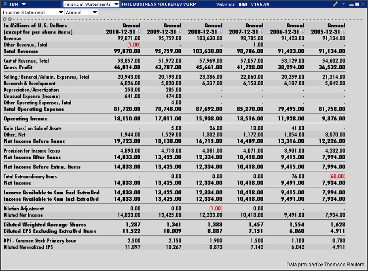Click 2009 Net Income value 13,425.00

pyautogui.click(x=168, y=183)
